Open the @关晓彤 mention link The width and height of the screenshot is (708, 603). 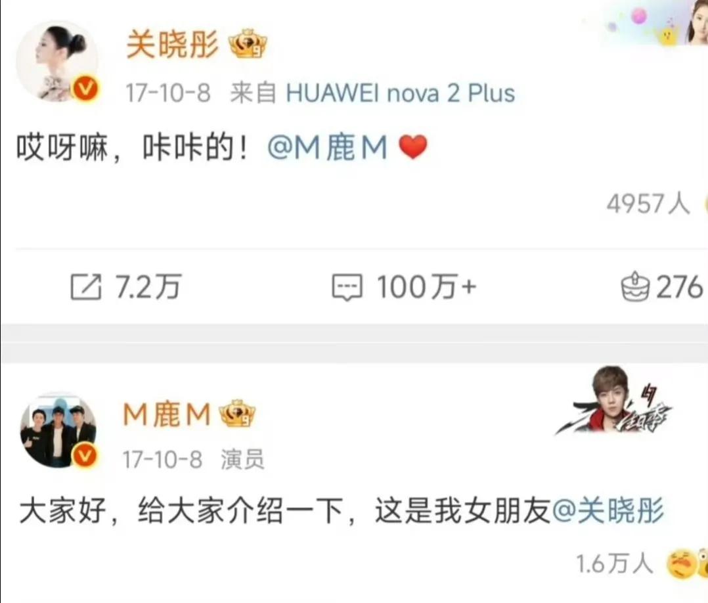tap(608, 511)
